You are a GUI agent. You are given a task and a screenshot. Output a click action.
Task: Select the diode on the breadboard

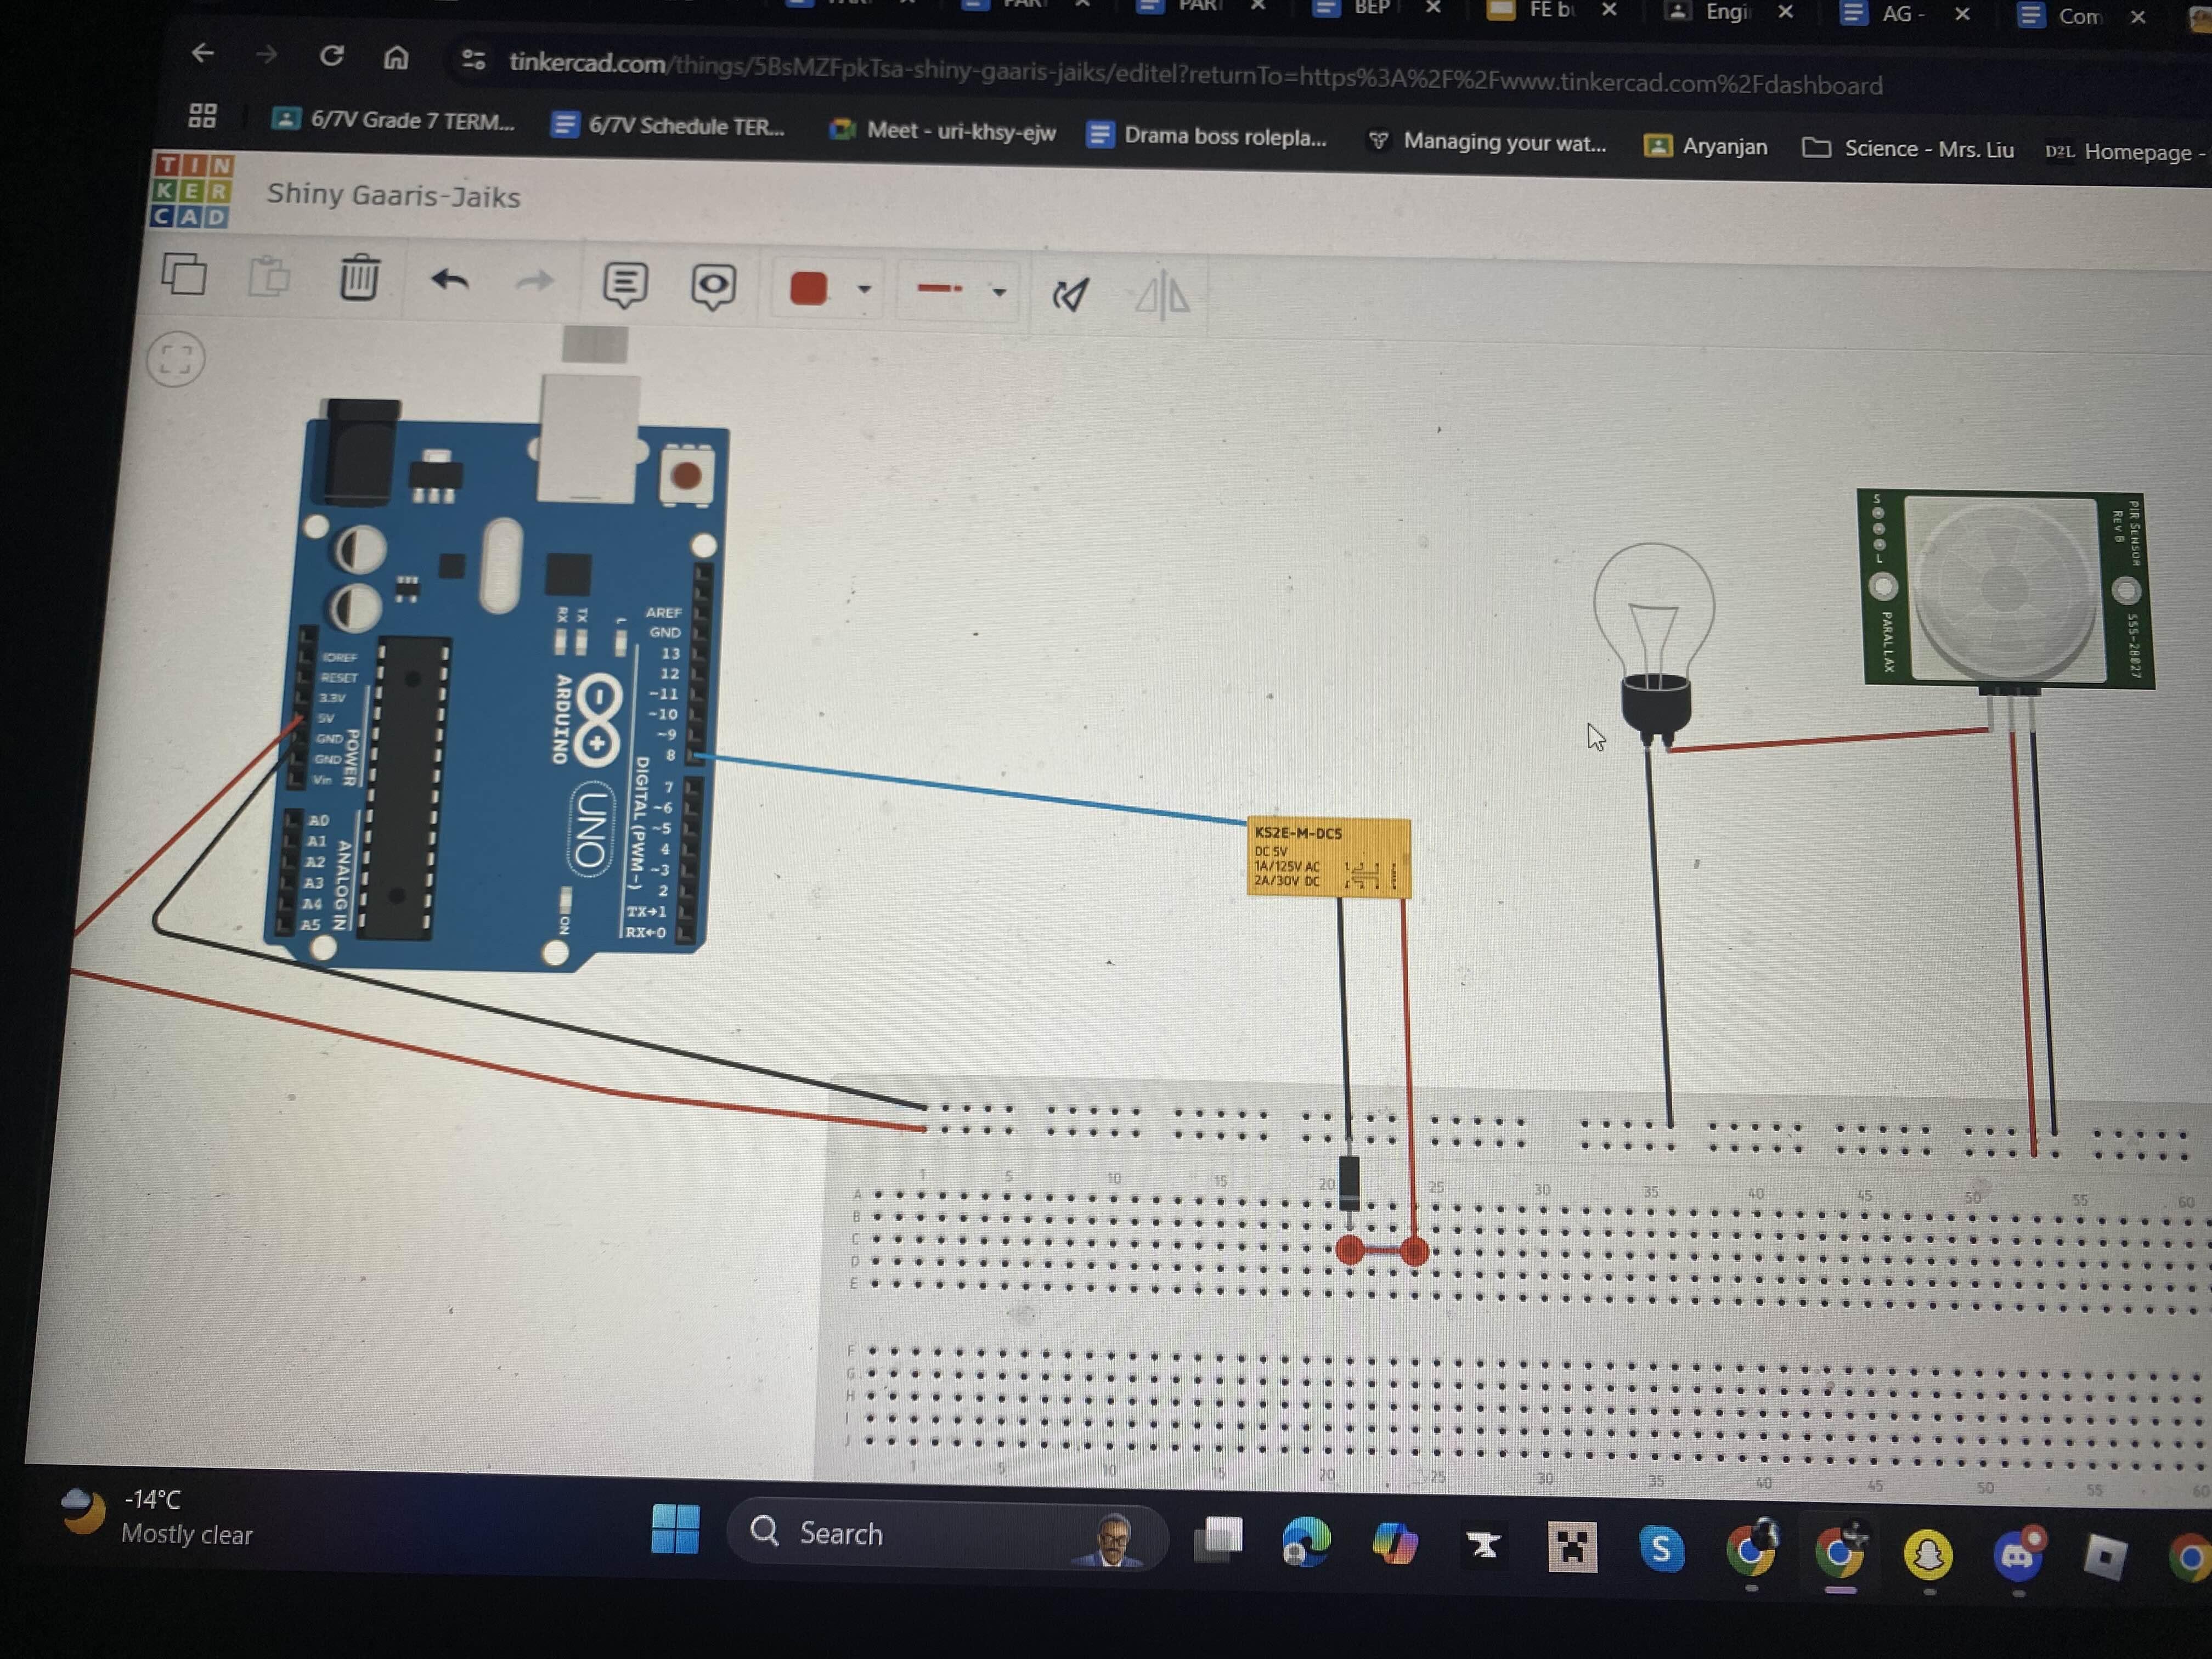click(x=1349, y=1183)
